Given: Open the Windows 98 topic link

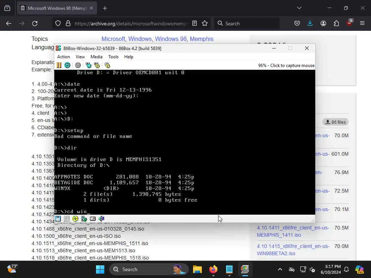Looking at the screenshot, I should click(x=171, y=39).
